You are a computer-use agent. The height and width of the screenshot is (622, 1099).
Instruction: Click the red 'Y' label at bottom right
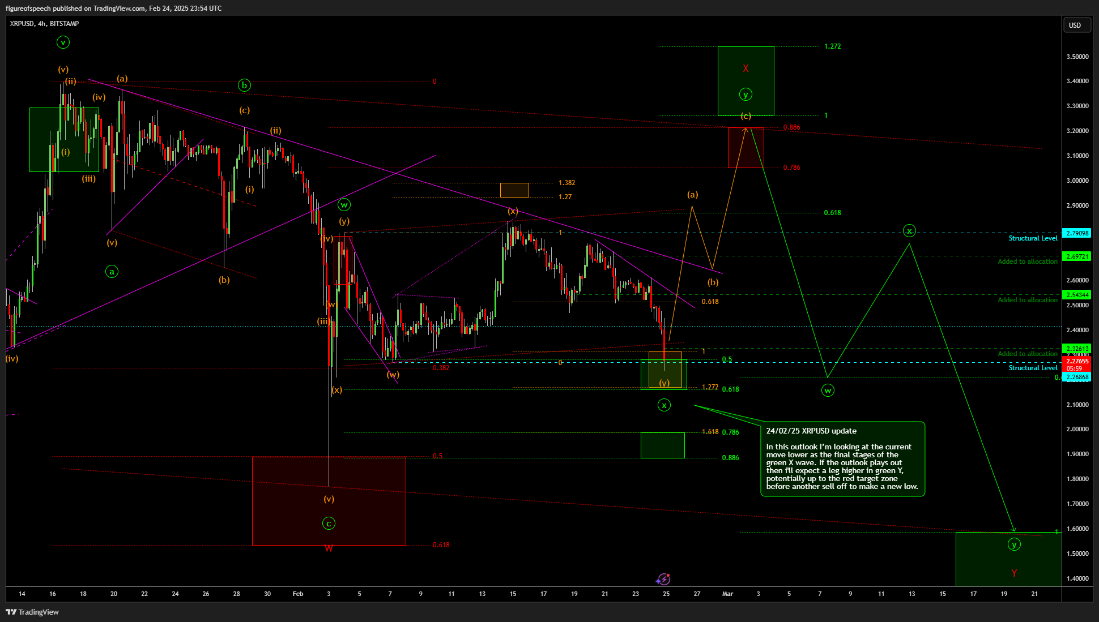pos(1014,573)
